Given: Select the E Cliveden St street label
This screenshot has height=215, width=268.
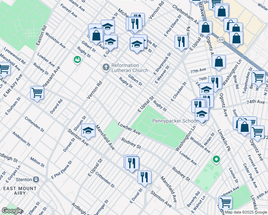Looking at the screenshot, I should pyautogui.click(x=179, y=92).
